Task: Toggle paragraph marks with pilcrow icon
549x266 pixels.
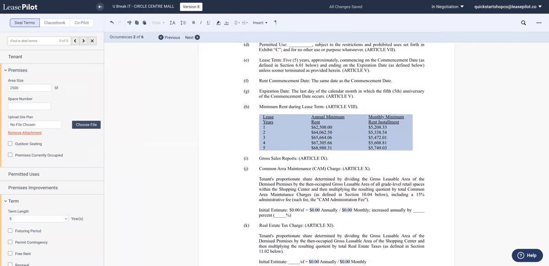Action: (x=275, y=22)
